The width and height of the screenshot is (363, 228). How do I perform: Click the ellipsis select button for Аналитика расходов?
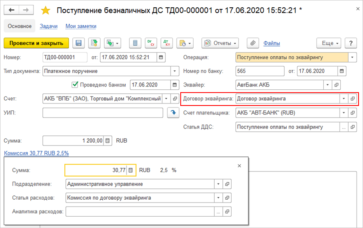[218, 211]
